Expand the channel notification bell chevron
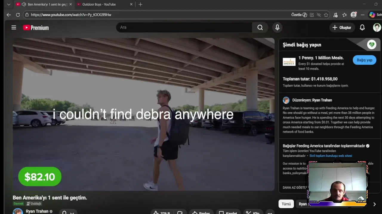This screenshot has width=382, height=214. click(x=72, y=213)
